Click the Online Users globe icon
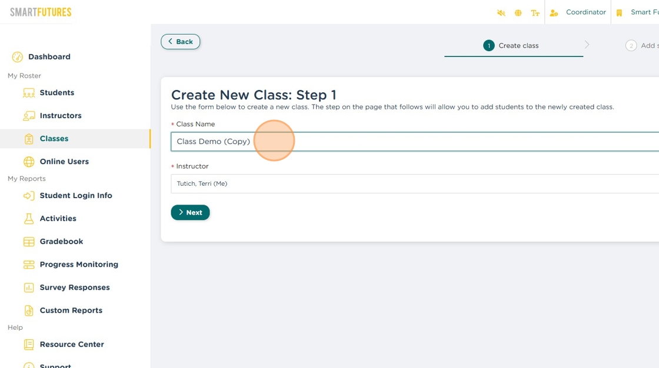Screen dimensions: 659x368 coord(29,162)
